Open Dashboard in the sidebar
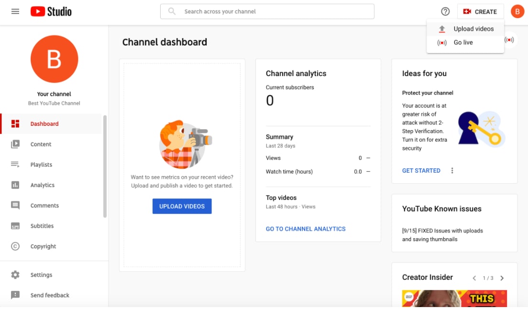The image size is (528, 309). pos(52,123)
